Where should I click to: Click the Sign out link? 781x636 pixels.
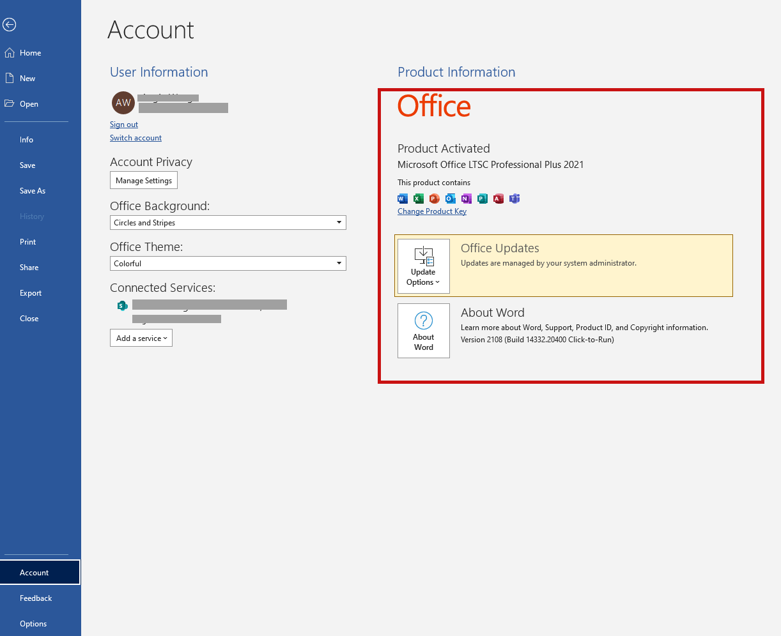[x=124, y=125]
